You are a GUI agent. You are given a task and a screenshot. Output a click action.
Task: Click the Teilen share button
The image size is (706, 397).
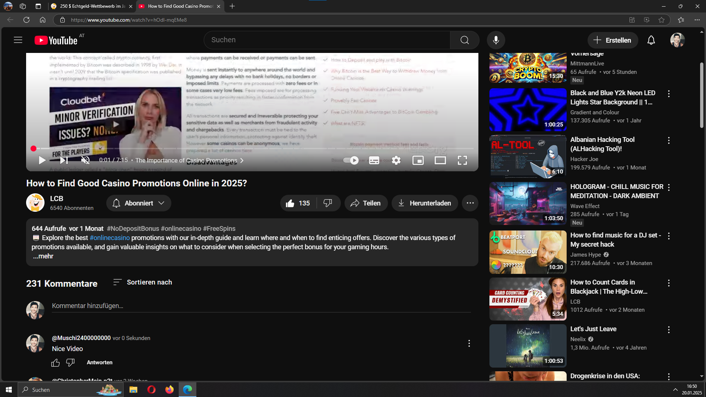point(366,203)
